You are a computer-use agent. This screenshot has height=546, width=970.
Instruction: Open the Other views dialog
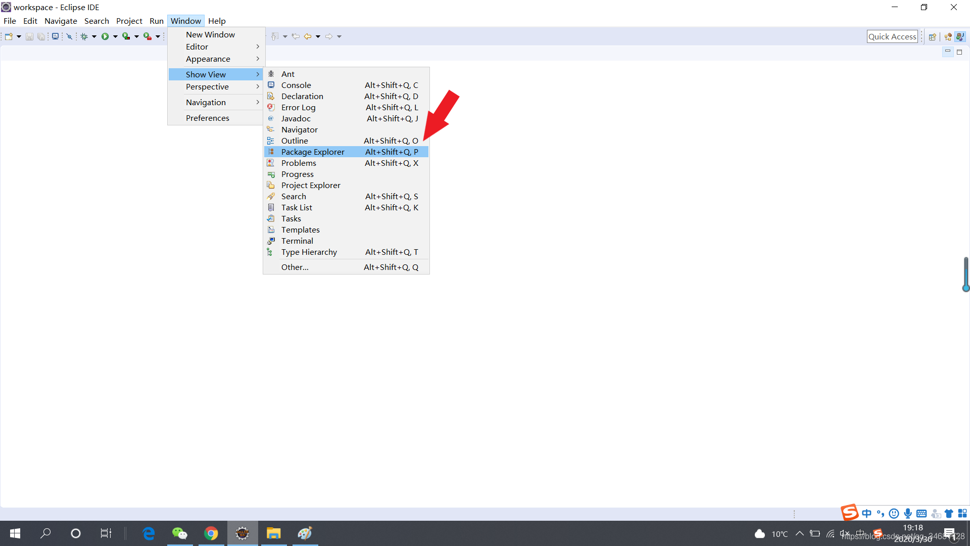click(294, 266)
